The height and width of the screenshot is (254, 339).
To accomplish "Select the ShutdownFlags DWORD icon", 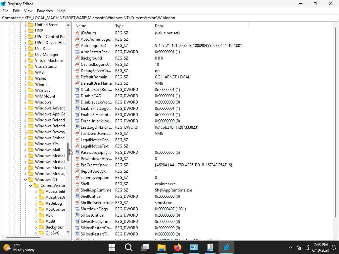I will coord(77,209).
